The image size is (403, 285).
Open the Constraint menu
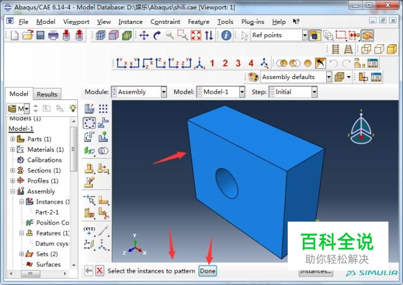[x=165, y=22]
